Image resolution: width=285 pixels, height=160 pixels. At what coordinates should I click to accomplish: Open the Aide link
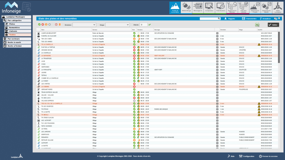pyautogui.click(x=231, y=156)
